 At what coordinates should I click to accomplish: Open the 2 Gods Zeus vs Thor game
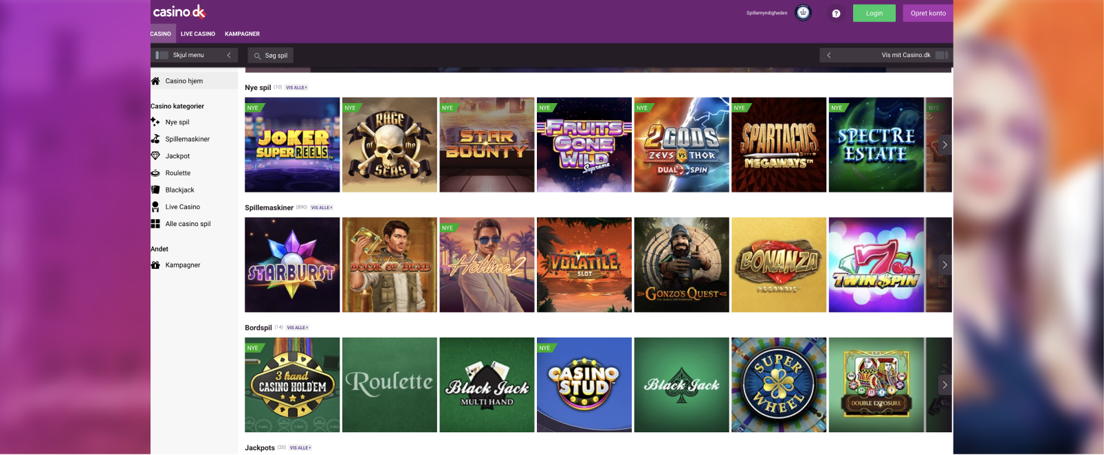(x=682, y=145)
